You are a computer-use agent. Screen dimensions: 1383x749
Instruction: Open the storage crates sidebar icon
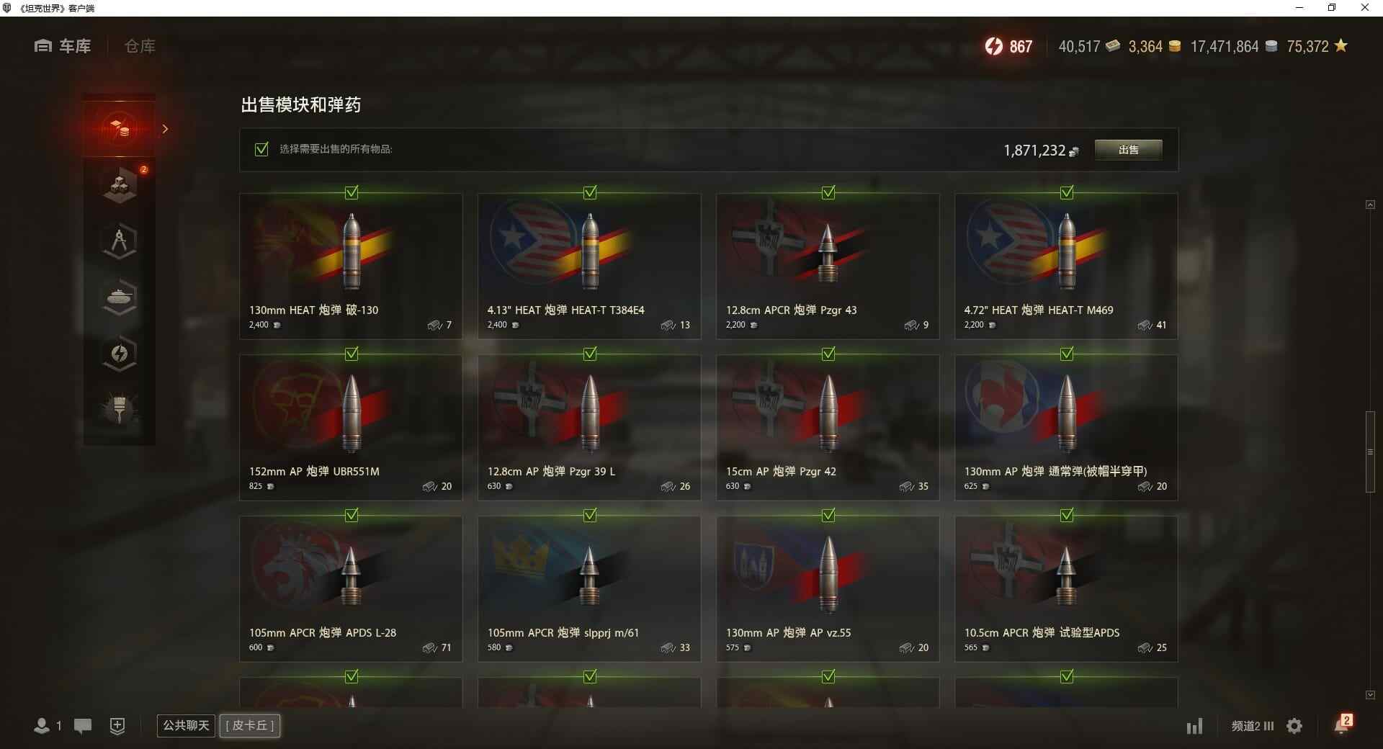(x=120, y=184)
